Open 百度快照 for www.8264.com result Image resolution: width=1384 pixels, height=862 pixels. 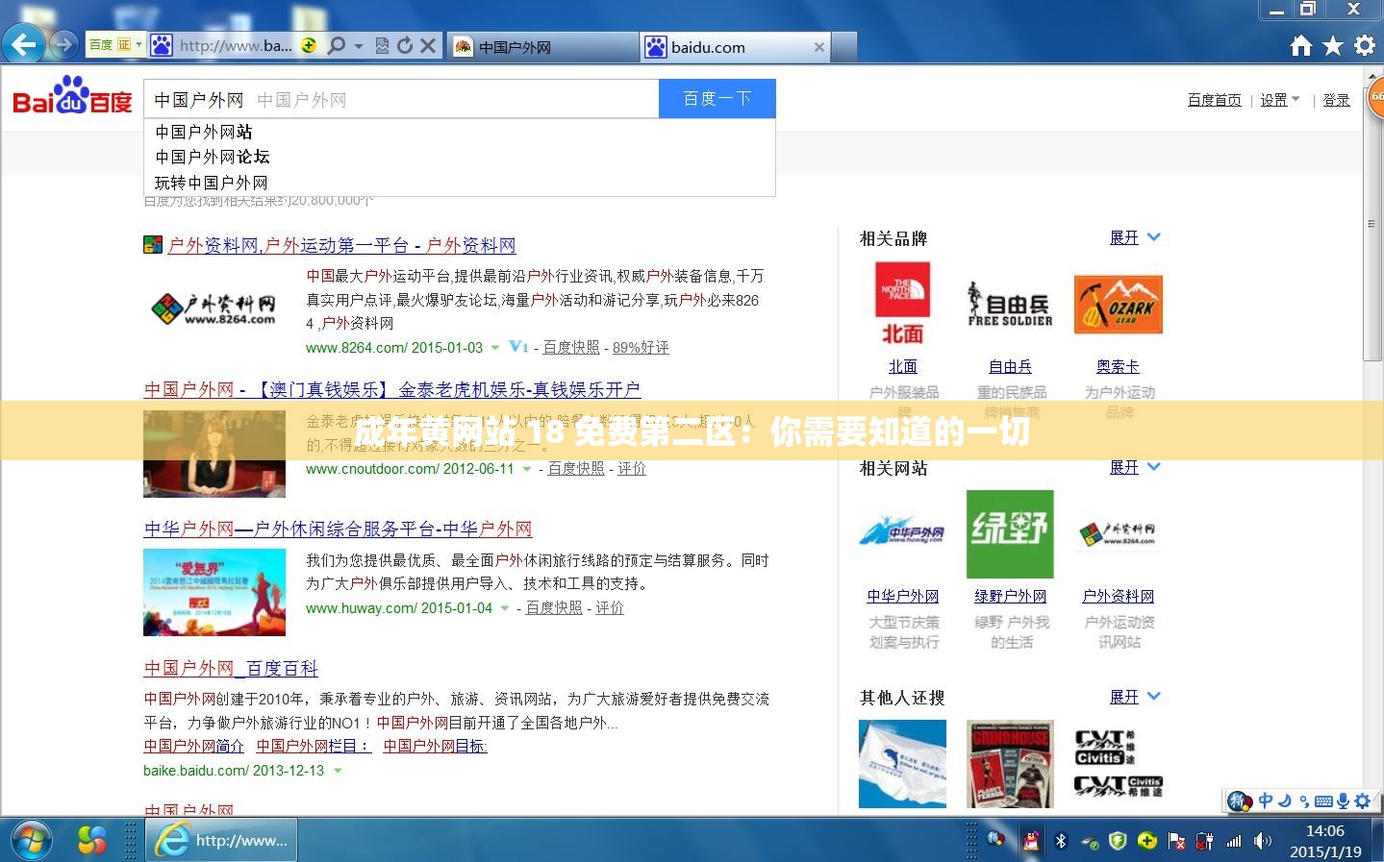coord(571,348)
